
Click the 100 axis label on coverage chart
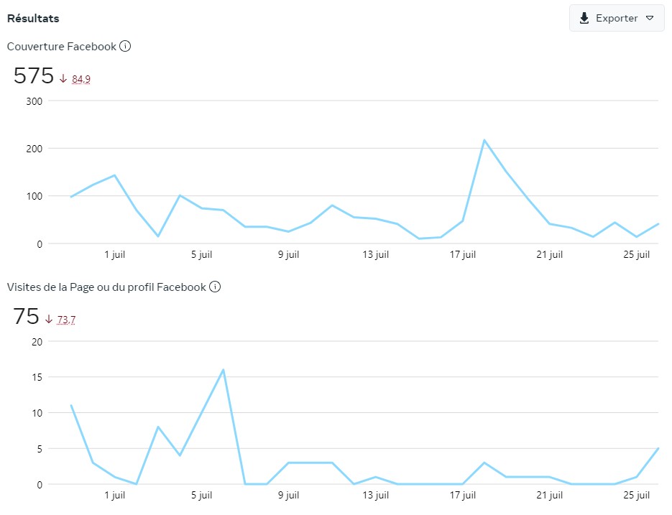[34, 197]
